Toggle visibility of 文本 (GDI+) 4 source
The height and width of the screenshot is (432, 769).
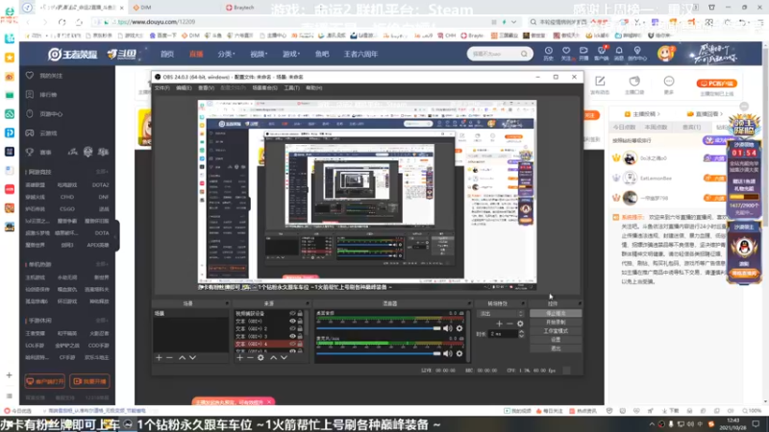point(292,344)
